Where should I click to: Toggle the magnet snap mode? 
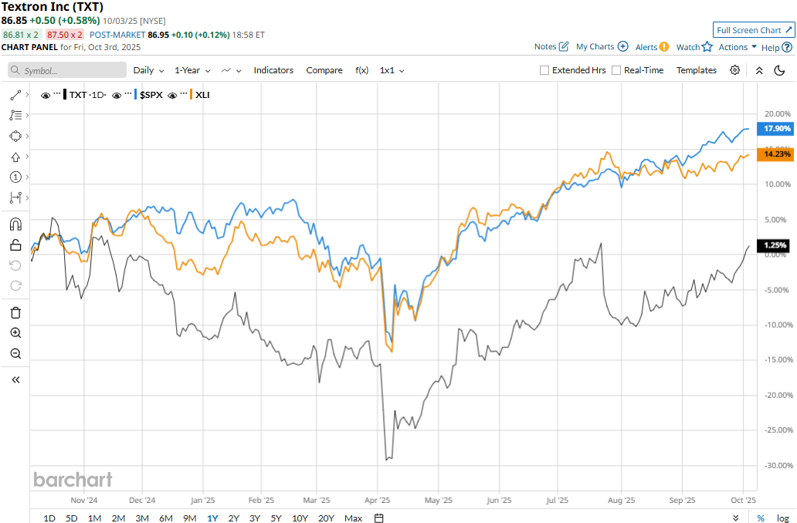pos(15,224)
